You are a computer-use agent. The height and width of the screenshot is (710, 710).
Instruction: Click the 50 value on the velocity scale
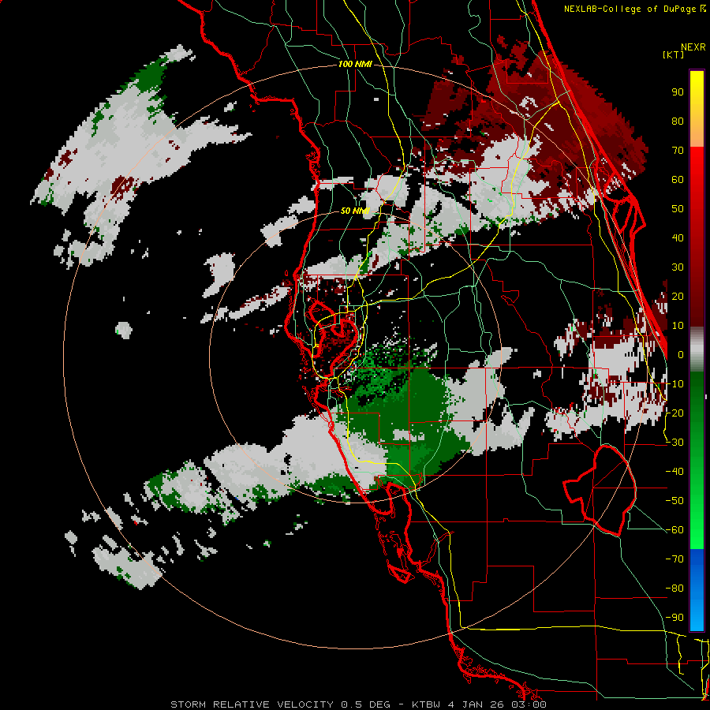[x=678, y=209]
